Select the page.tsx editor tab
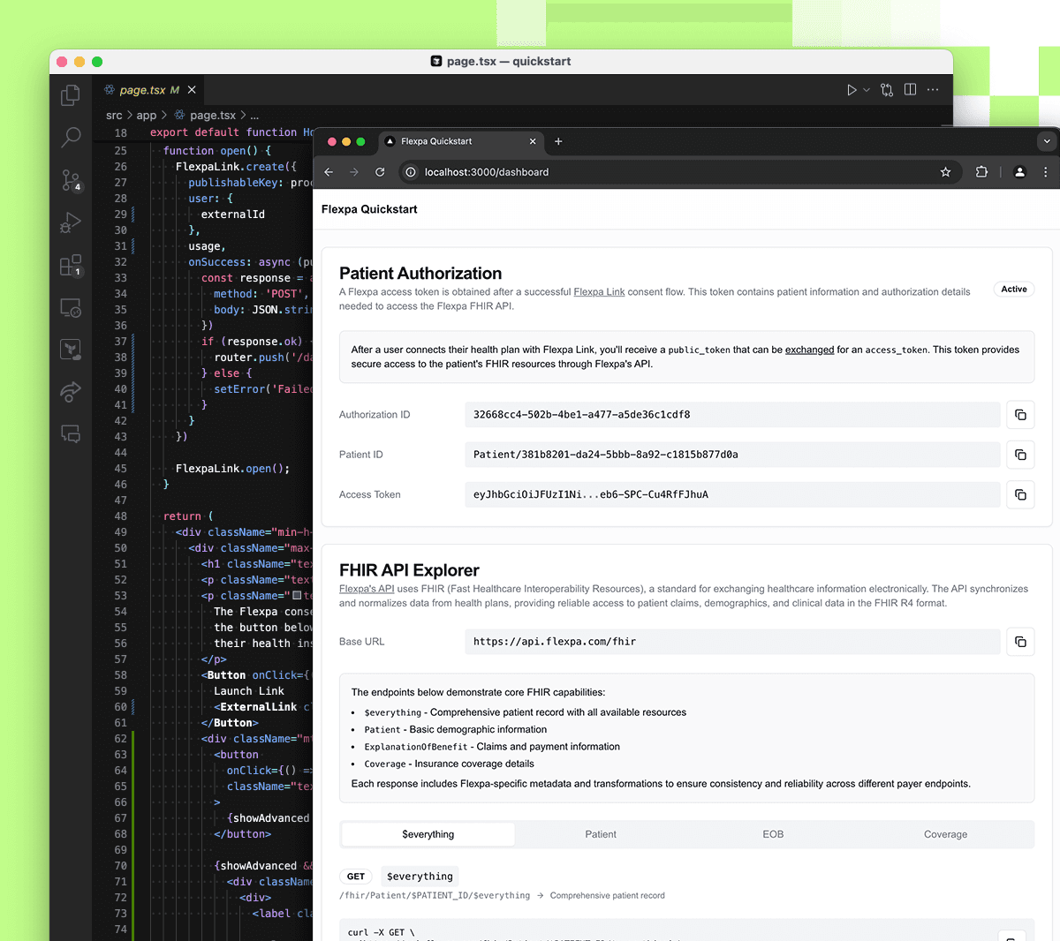This screenshot has width=1060, height=941. coord(149,90)
